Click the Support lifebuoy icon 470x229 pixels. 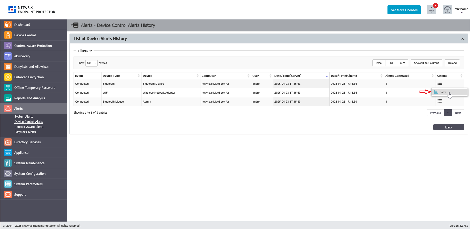8,194
